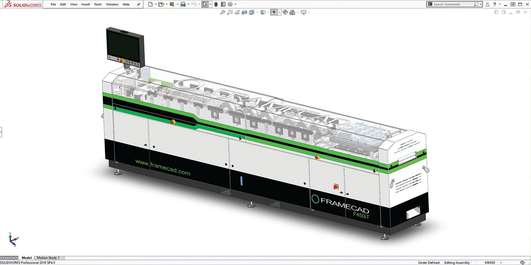Click Zoom to Area icon

(x=230, y=12)
